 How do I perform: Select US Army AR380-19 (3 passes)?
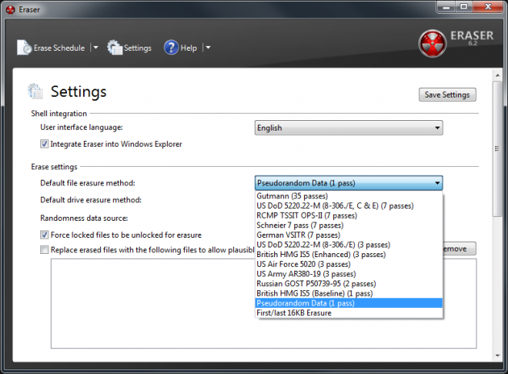pyautogui.click(x=349, y=273)
